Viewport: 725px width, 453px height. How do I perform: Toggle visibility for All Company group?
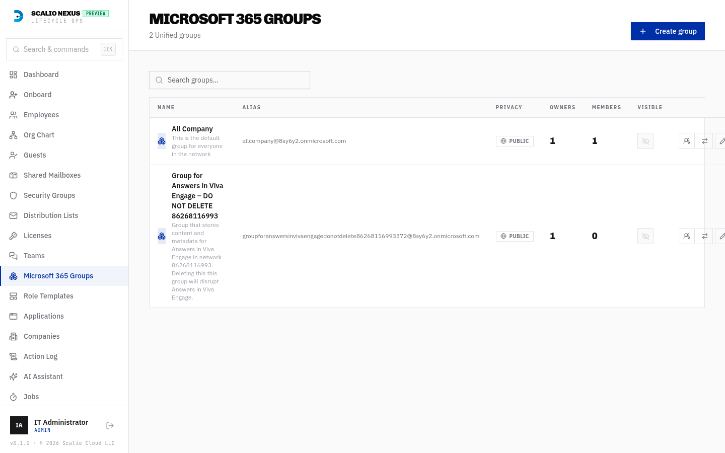point(645,141)
